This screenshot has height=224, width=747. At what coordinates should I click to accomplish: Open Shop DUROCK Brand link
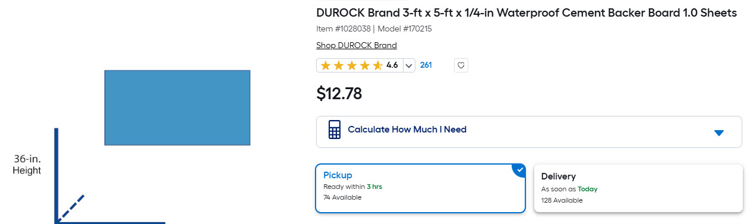[x=357, y=45]
